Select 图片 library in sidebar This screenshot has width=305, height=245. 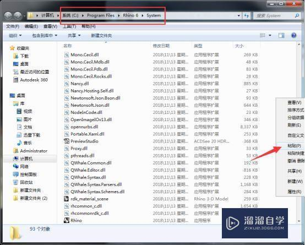pos(24,119)
